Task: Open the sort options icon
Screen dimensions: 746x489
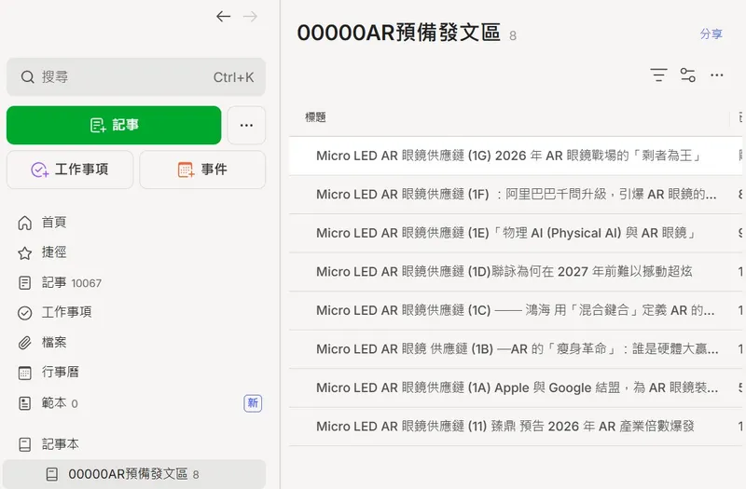Action: [x=659, y=75]
